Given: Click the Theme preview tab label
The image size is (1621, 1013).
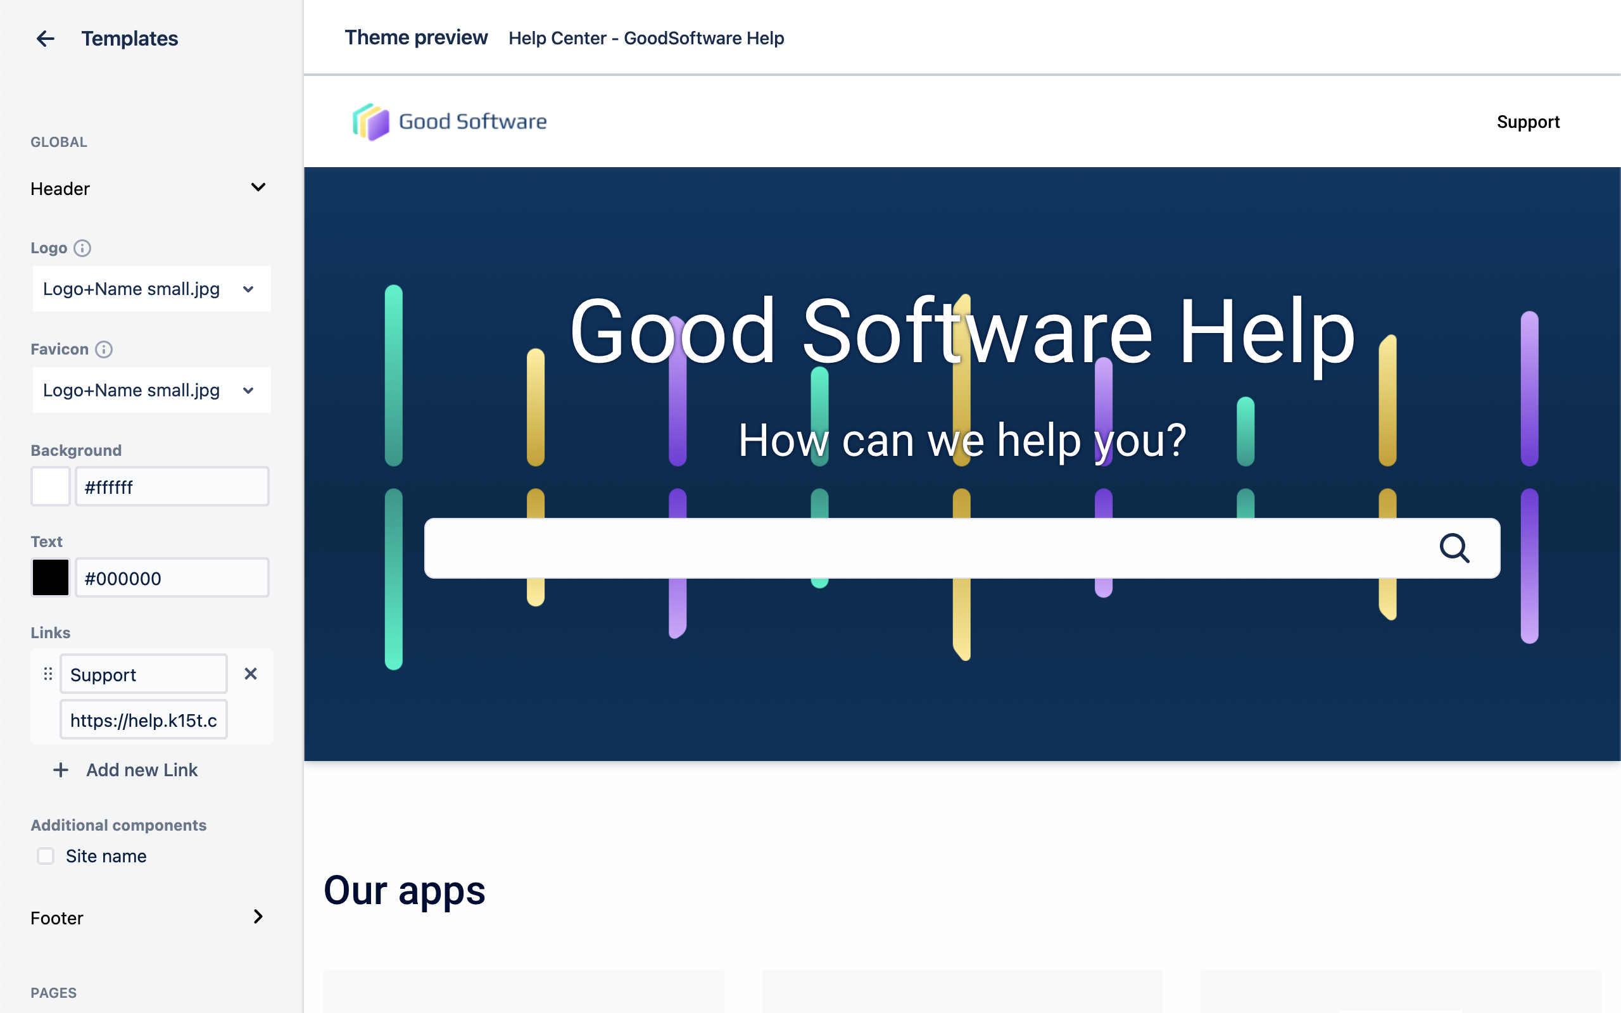Looking at the screenshot, I should click(417, 36).
